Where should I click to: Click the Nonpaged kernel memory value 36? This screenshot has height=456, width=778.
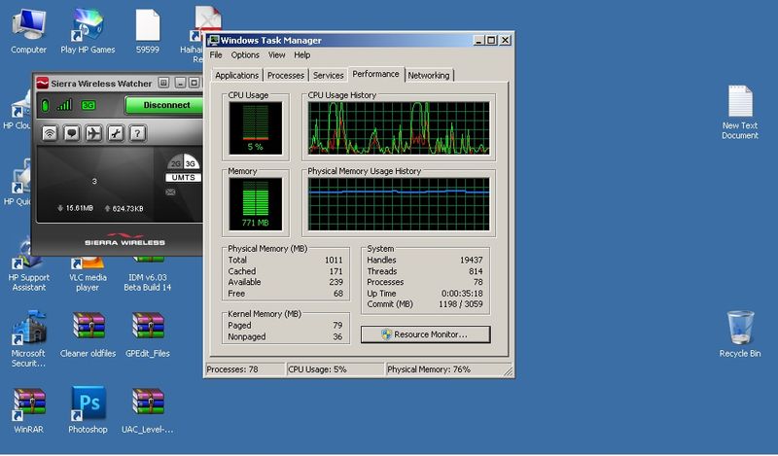[x=337, y=336]
